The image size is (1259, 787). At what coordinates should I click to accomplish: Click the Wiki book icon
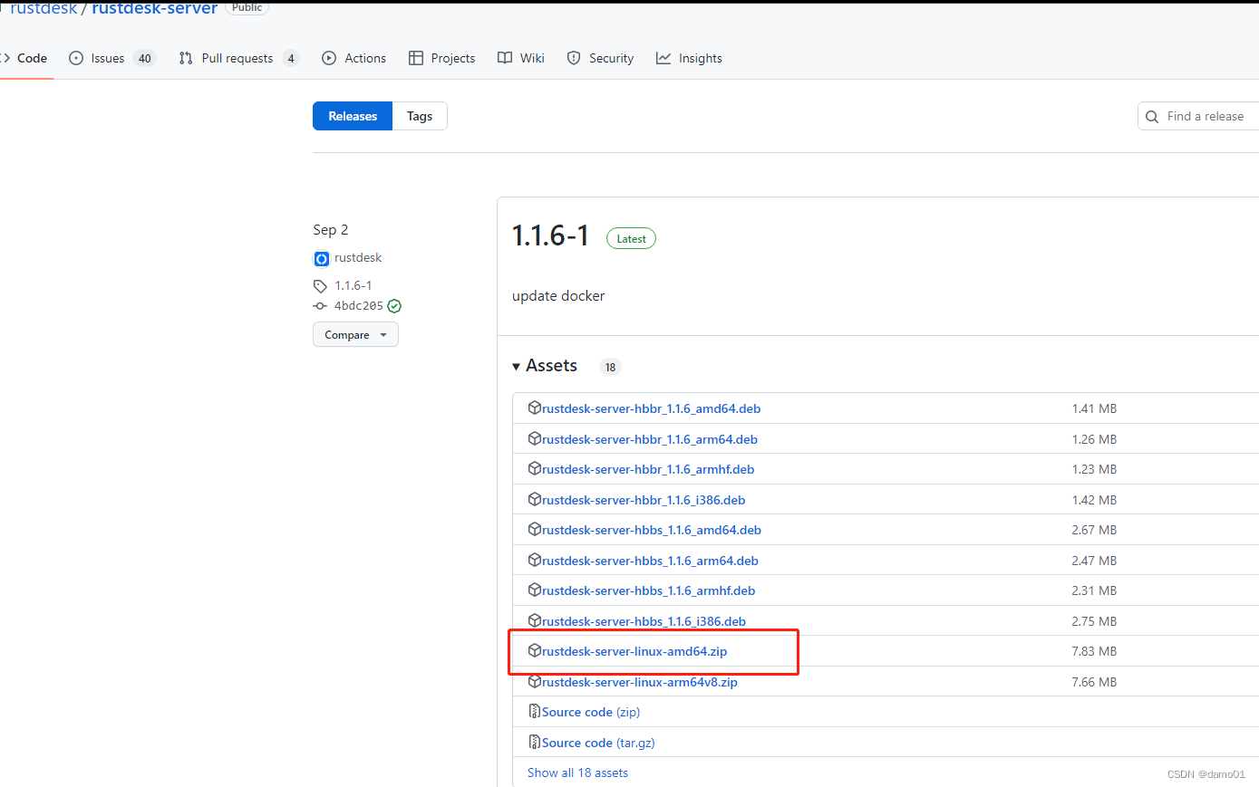pyautogui.click(x=505, y=58)
